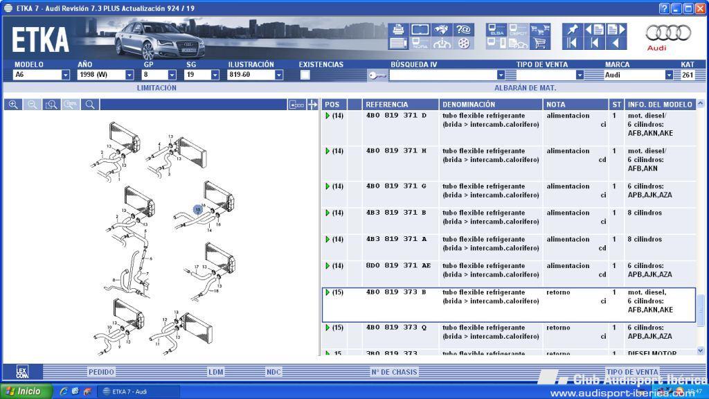The width and height of the screenshot is (709, 399).
Task: Select part row 4B3 819 371 B
Action: [509, 221]
